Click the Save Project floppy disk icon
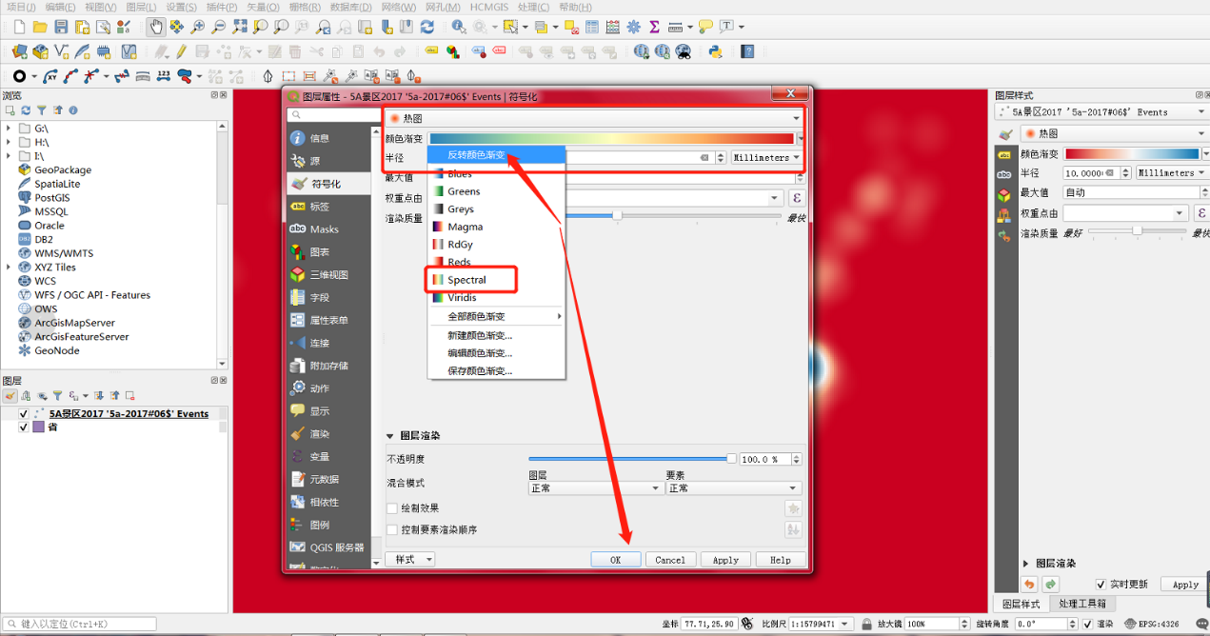 pos(61,27)
